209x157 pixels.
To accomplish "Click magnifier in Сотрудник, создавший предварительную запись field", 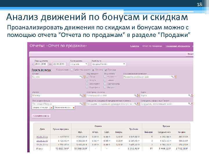I will tap(135, 104).
